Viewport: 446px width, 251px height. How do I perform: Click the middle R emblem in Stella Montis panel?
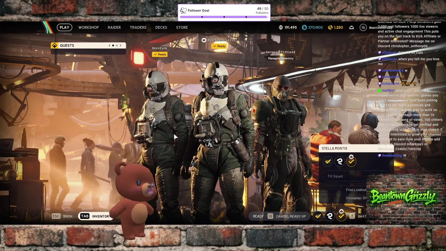click(340, 161)
